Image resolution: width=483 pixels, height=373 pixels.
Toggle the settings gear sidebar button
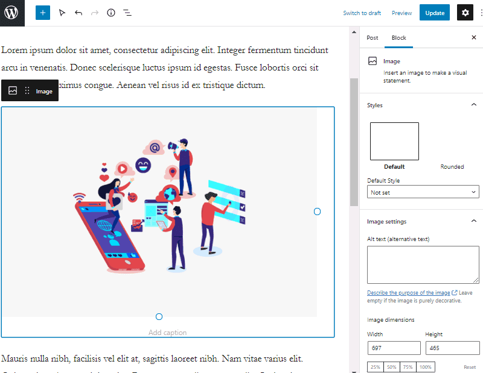coord(465,13)
